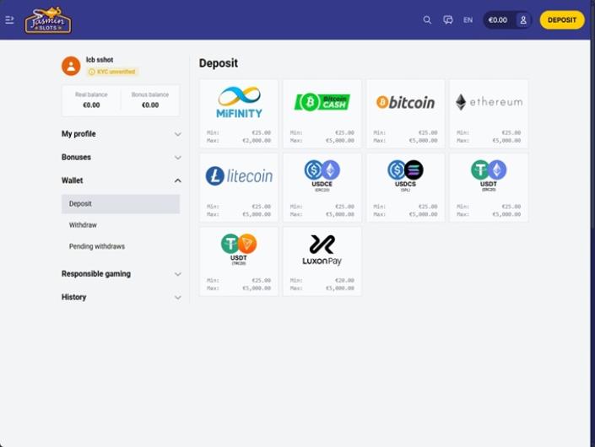The width and height of the screenshot is (595, 447).
Task: Pick Ethereum as deposit method
Action: (489, 103)
